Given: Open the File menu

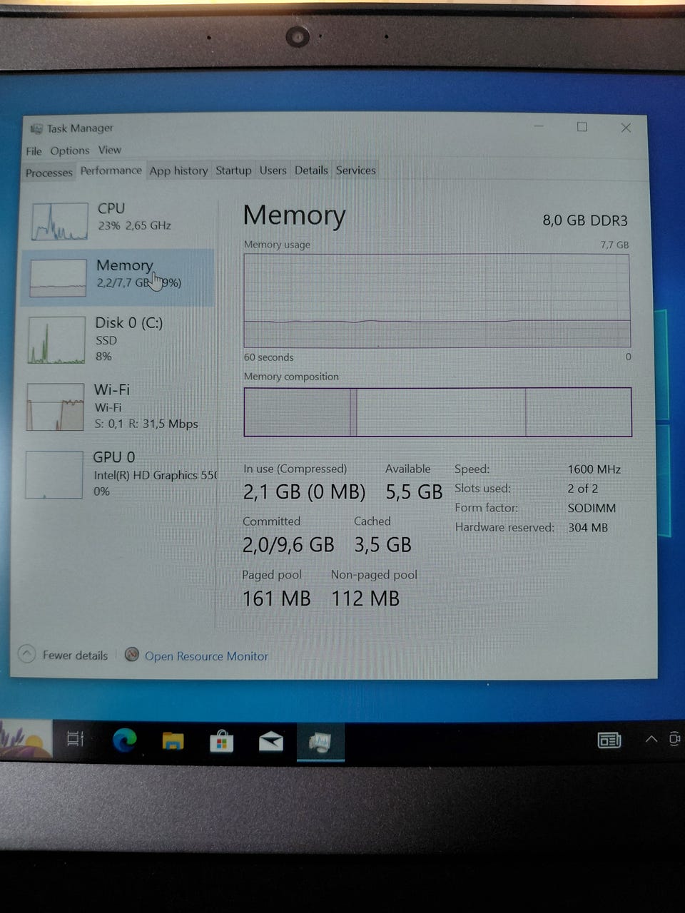Looking at the screenshot, I should [x=34, y=151].
